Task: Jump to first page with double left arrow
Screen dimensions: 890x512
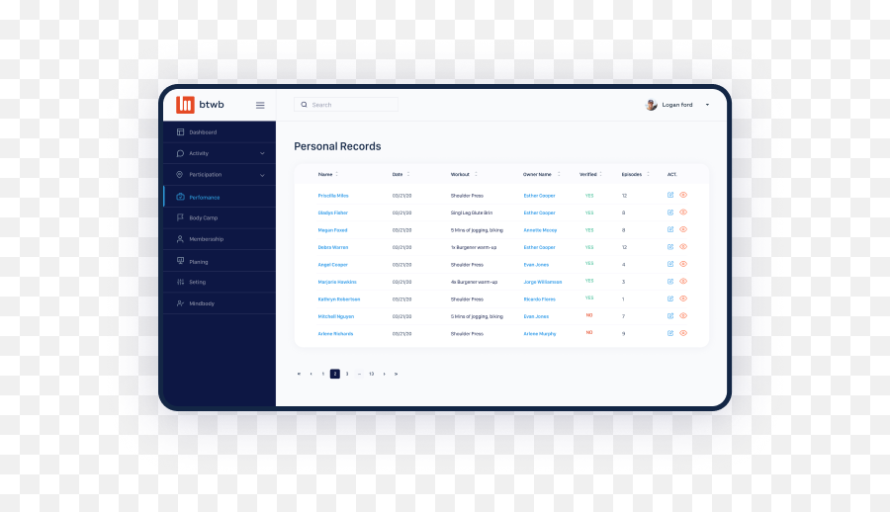Action: click(x=299, y=374)
